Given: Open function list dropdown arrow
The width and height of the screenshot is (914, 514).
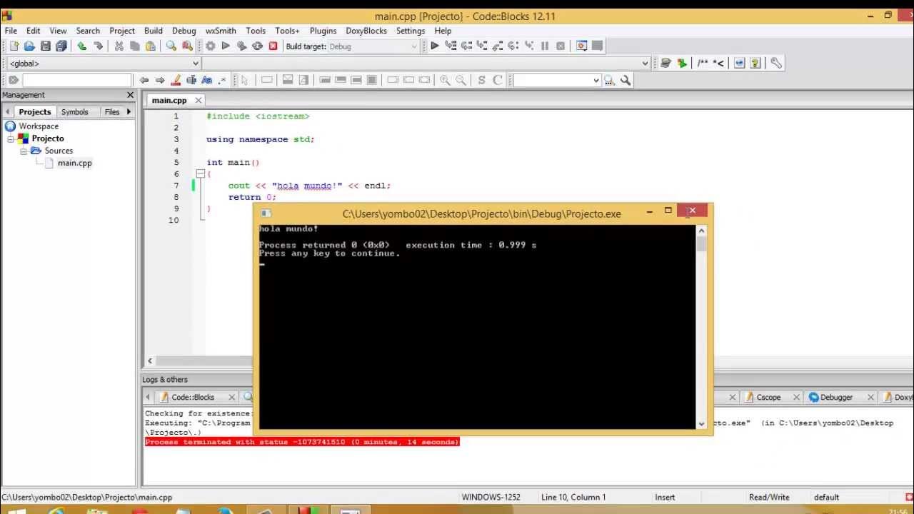Looking at the screenshot, I should [645, 64].
